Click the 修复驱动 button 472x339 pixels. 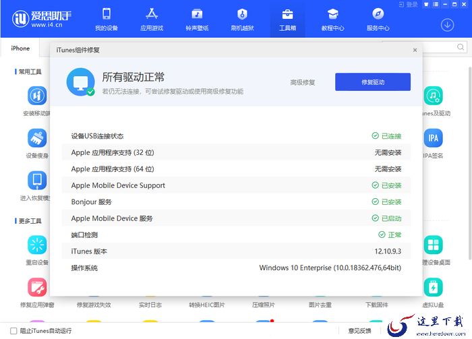tap(373, 82)
